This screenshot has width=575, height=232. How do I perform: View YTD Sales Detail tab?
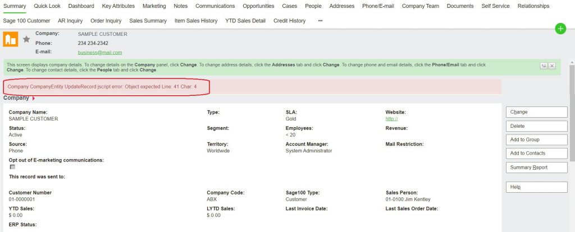pos(245,21)
